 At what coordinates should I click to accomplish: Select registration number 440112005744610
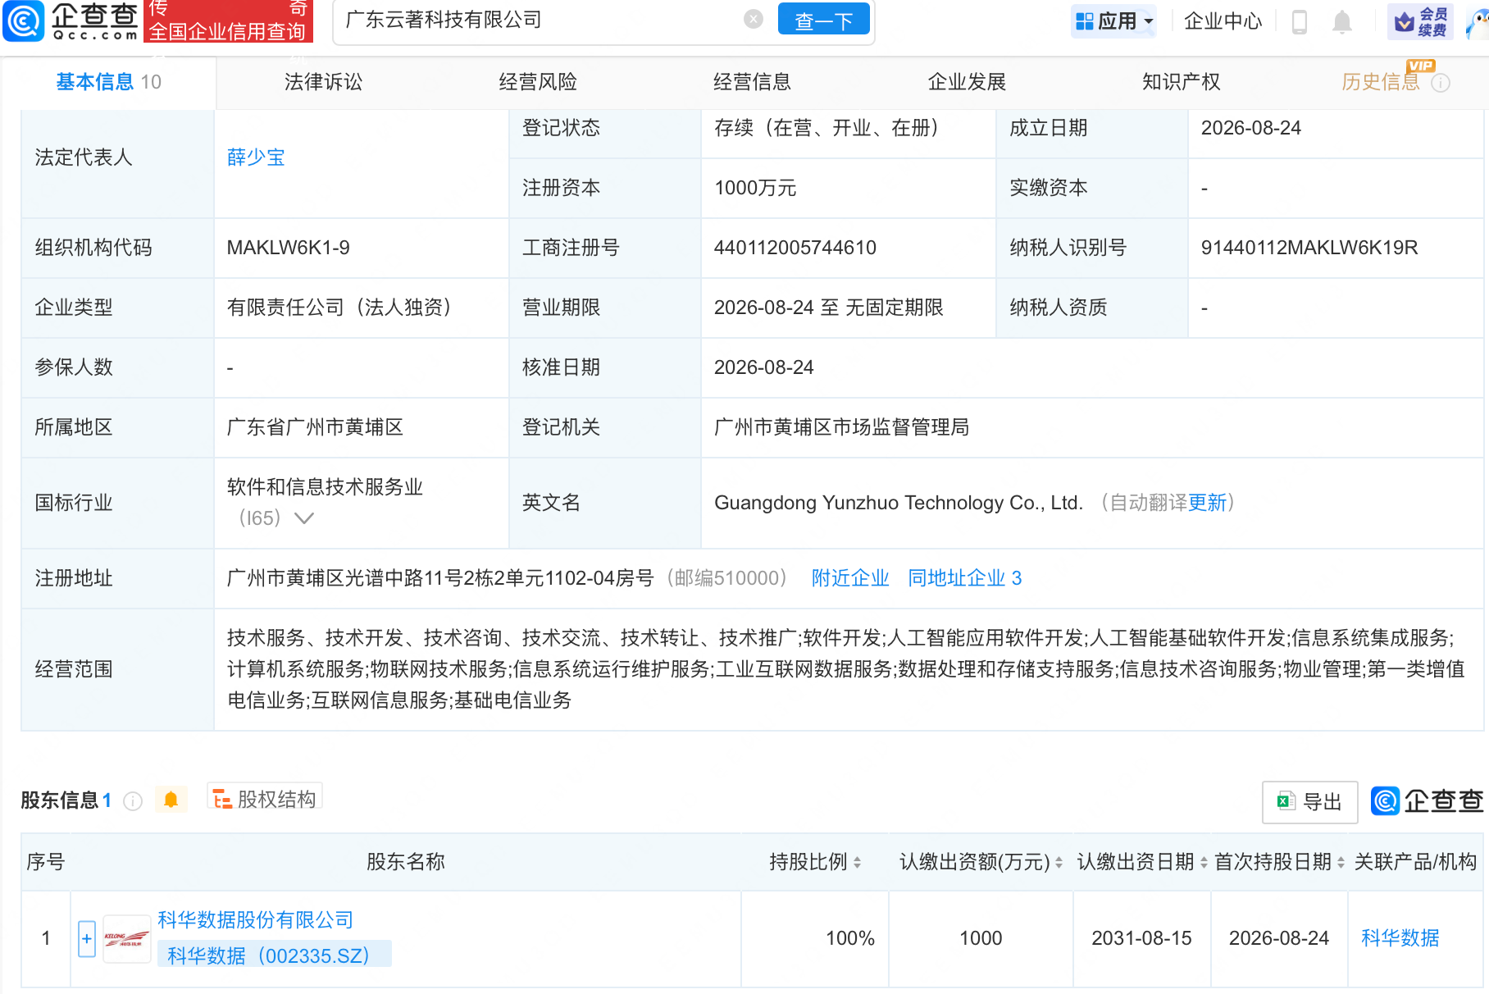tap(795, 248)
